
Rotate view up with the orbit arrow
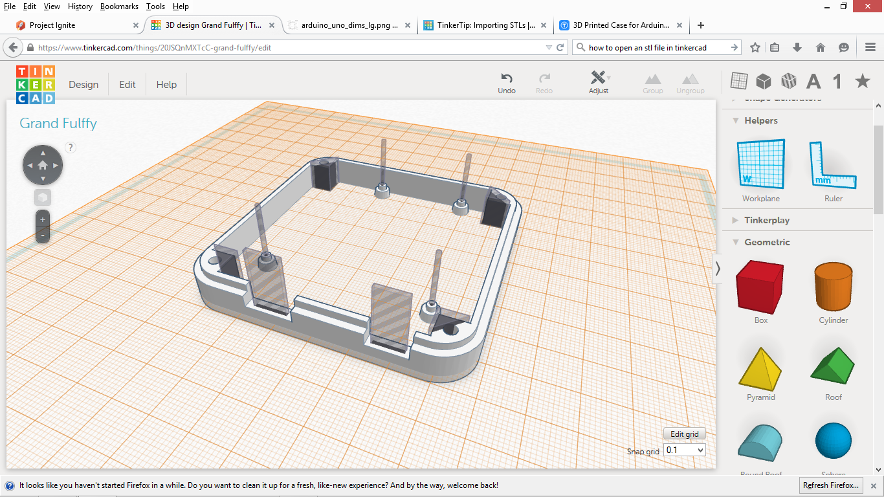point(43,153)
